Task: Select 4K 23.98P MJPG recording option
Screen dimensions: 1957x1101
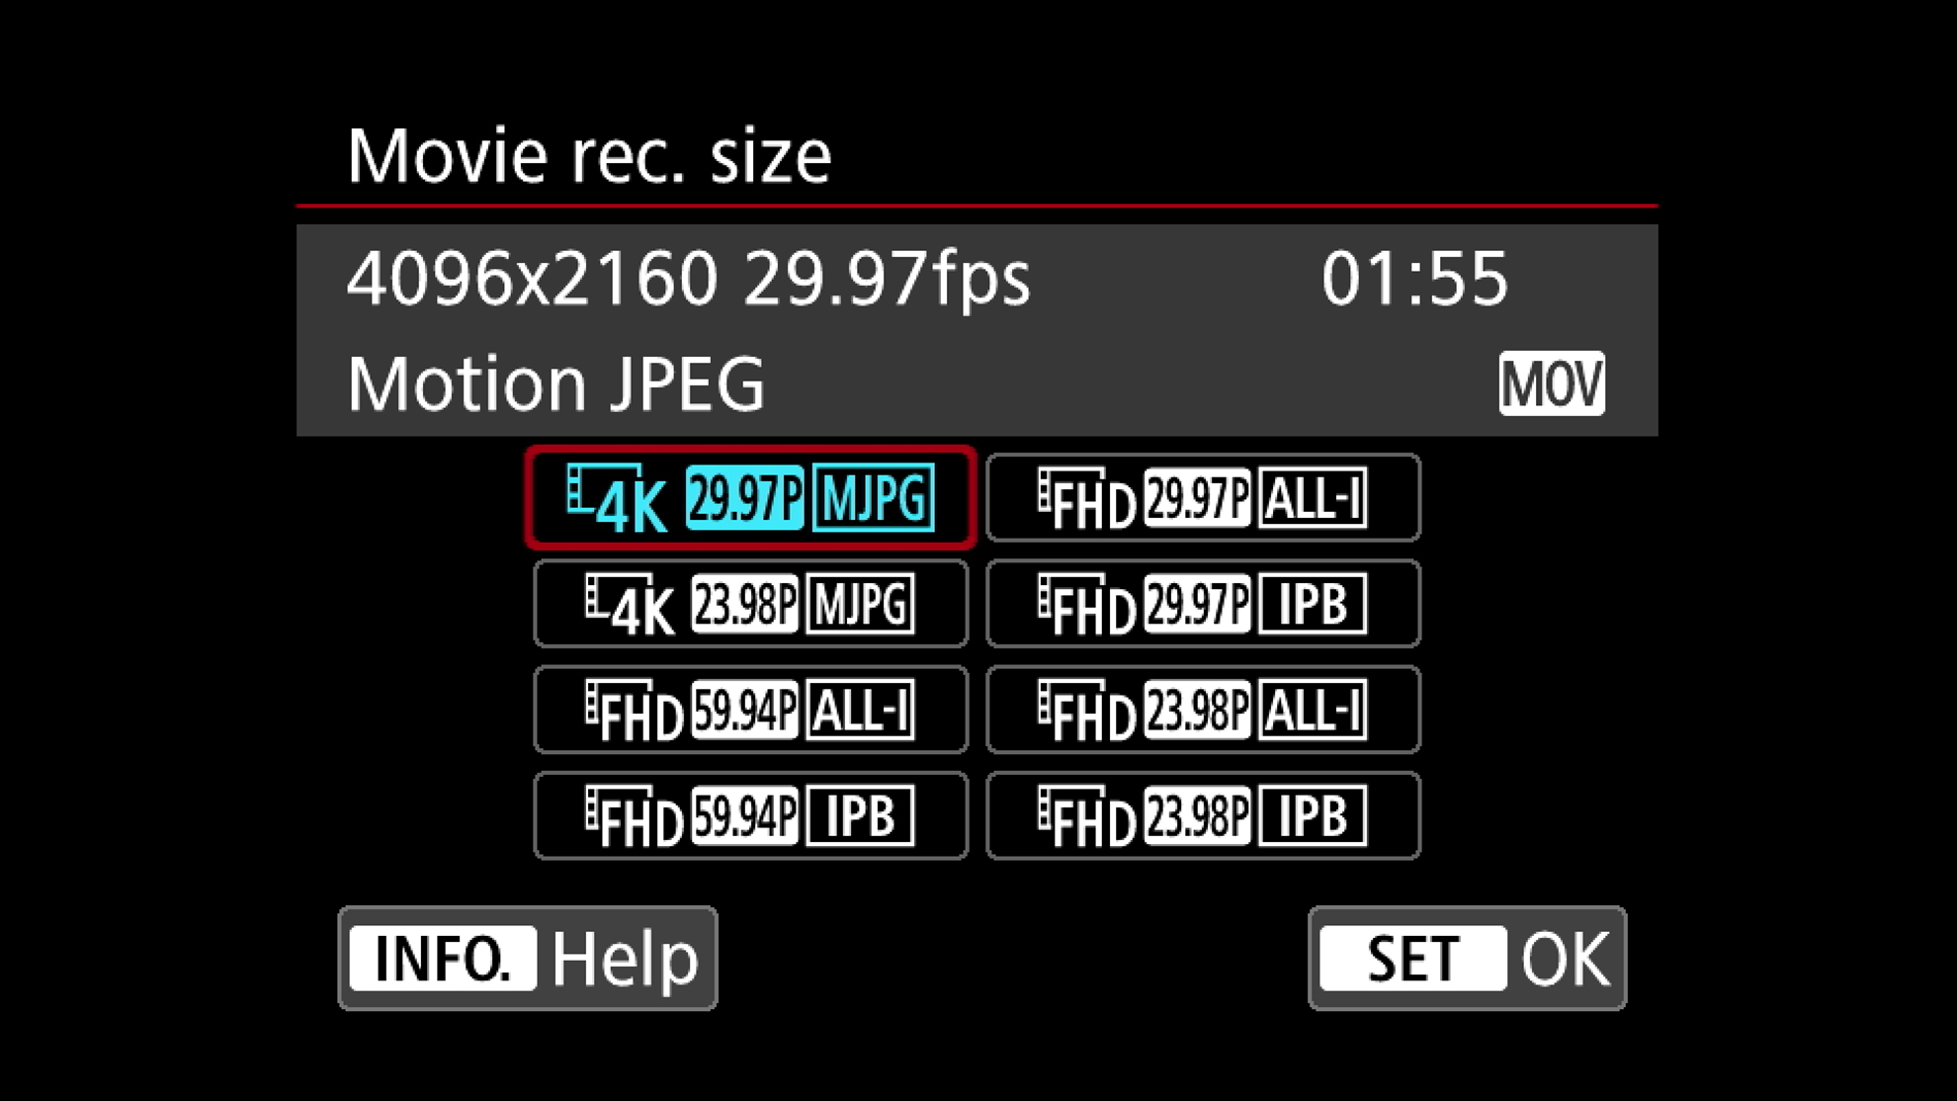Action: click(x=750, y=603)
